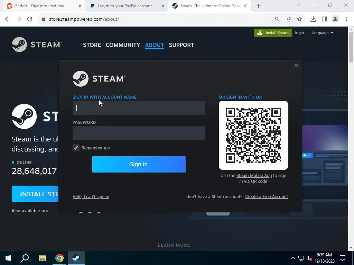Viewport: 354px width, 265px height.
Task: Close the Reddit tab
Action: 80,6
